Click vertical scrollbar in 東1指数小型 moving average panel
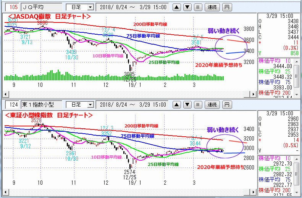This screenshot has height=198, width=302. [x=297, y=175]
